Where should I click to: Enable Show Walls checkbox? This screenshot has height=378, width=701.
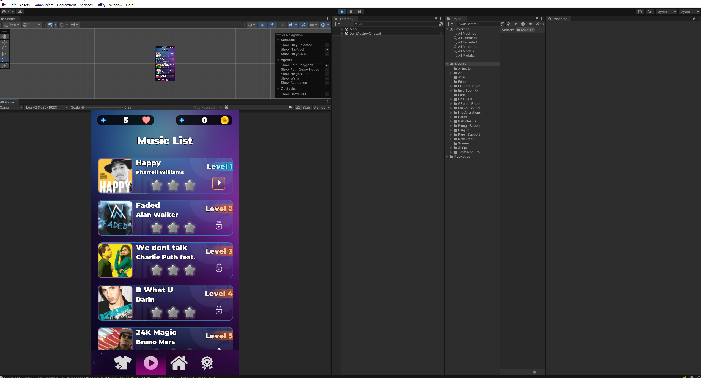tap(327, 78)
